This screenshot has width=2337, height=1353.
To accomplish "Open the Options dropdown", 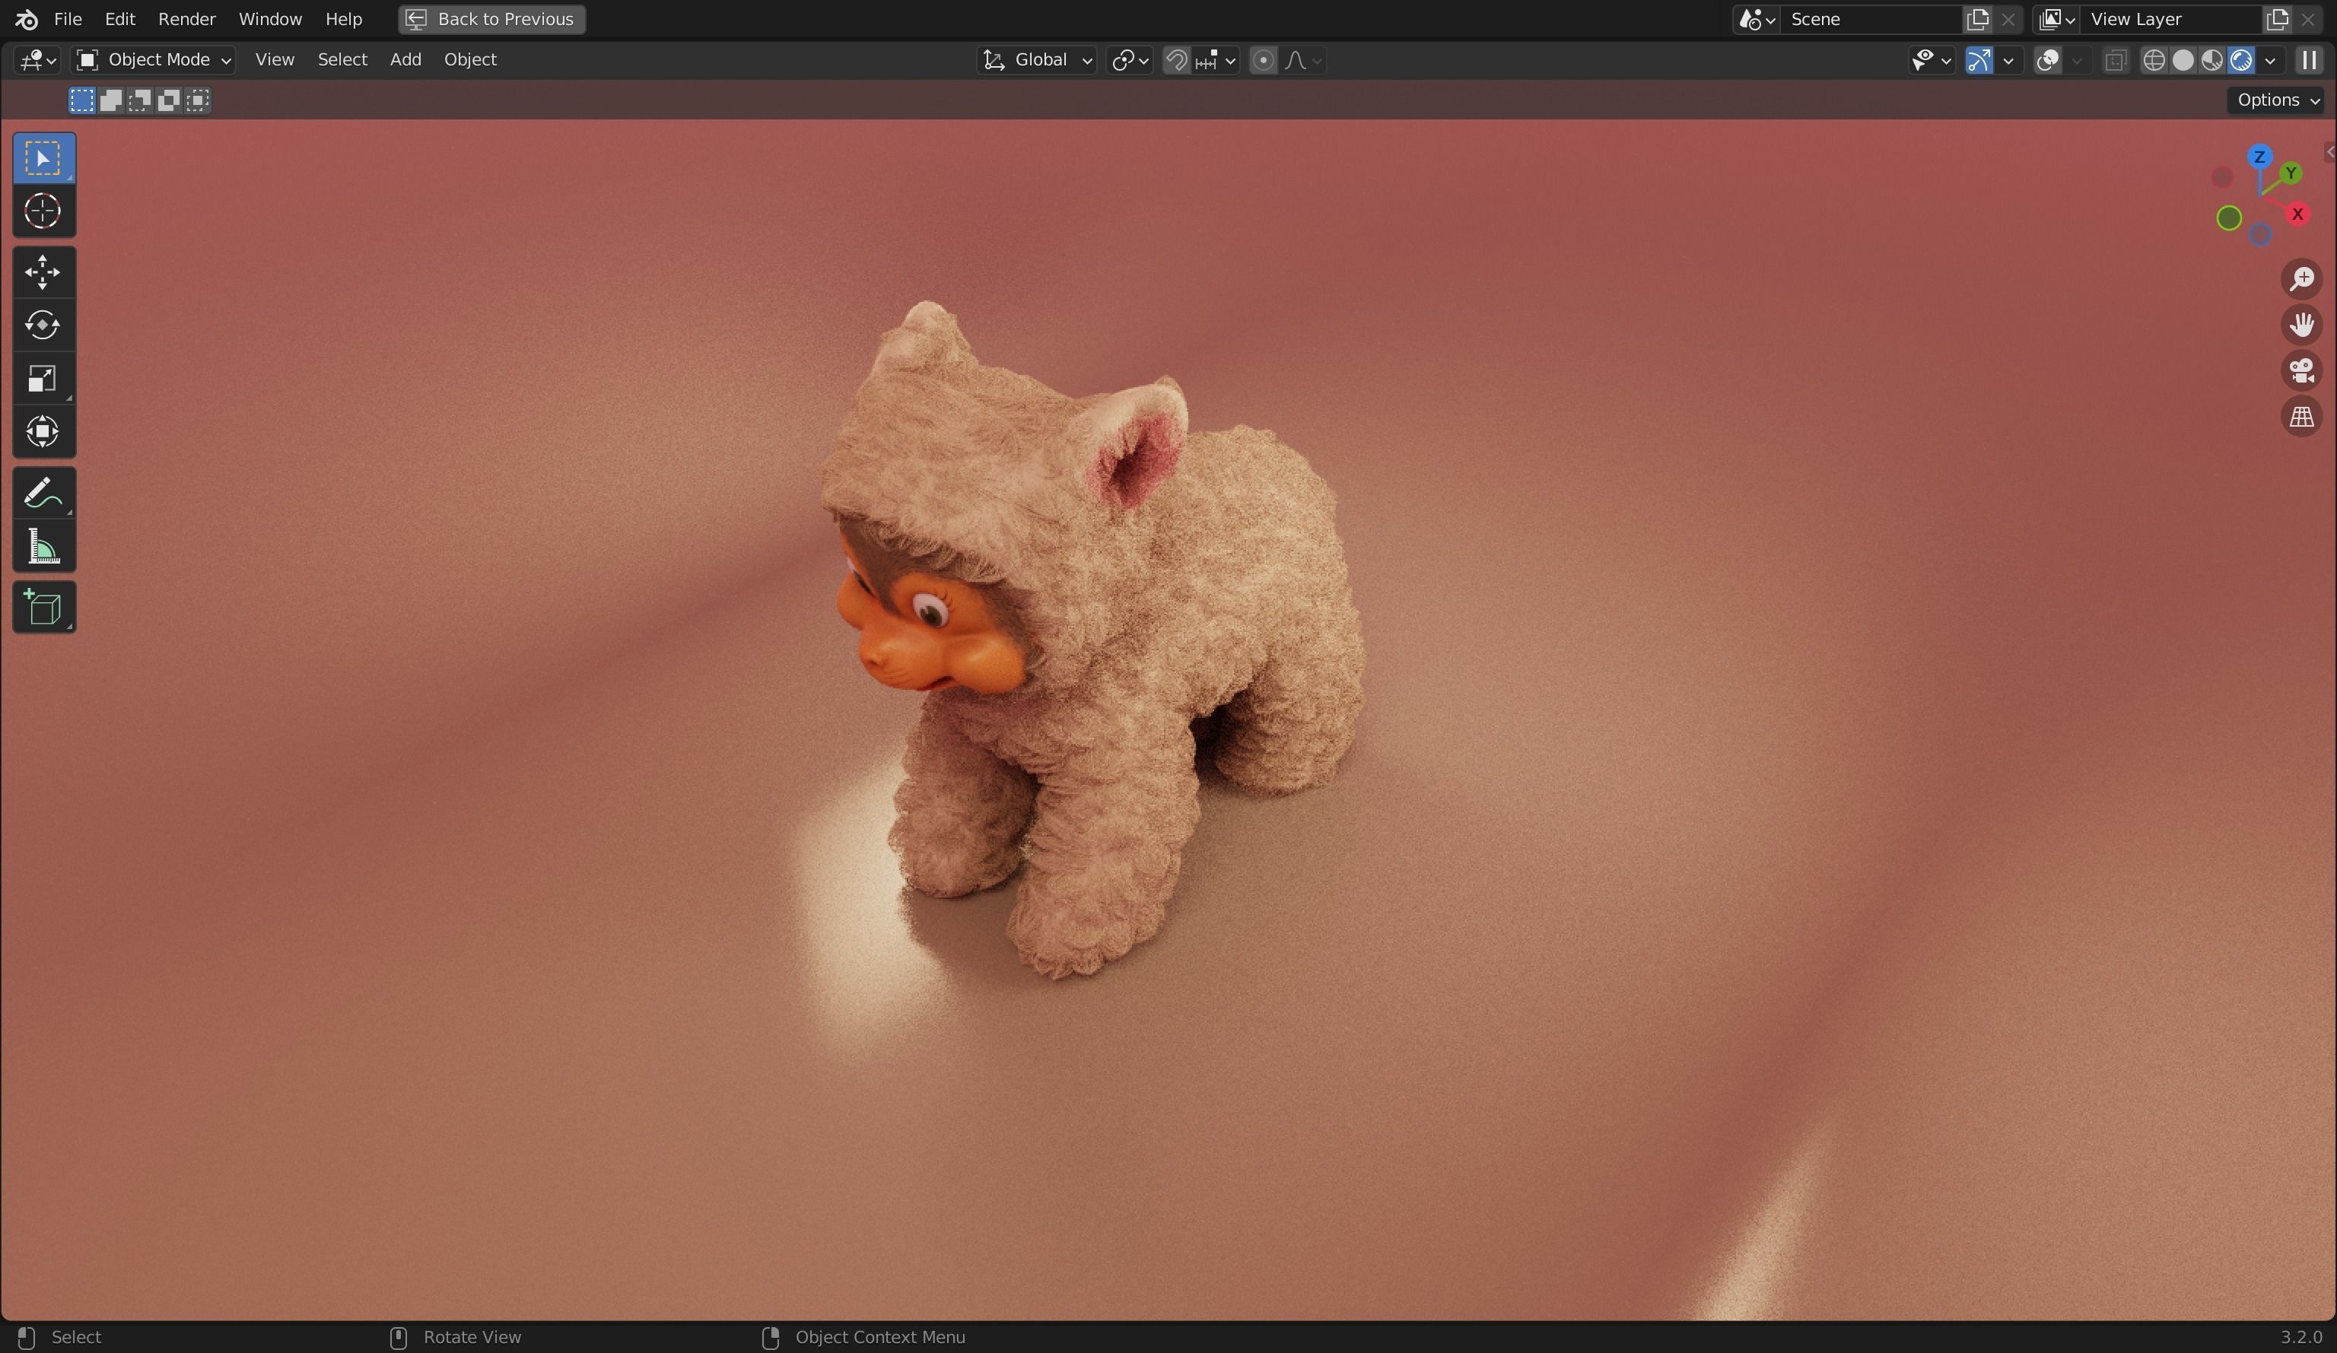I will [x=2278, y=100].
